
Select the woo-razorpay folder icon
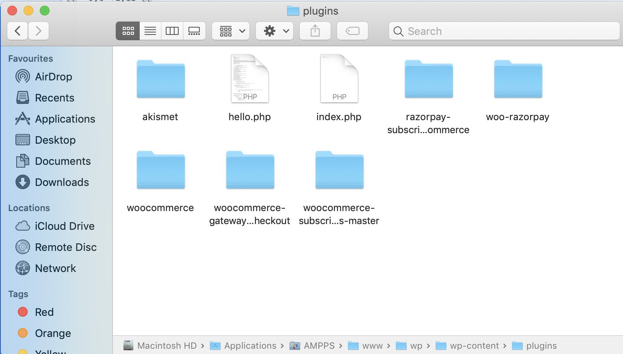[x=518, y=79]
